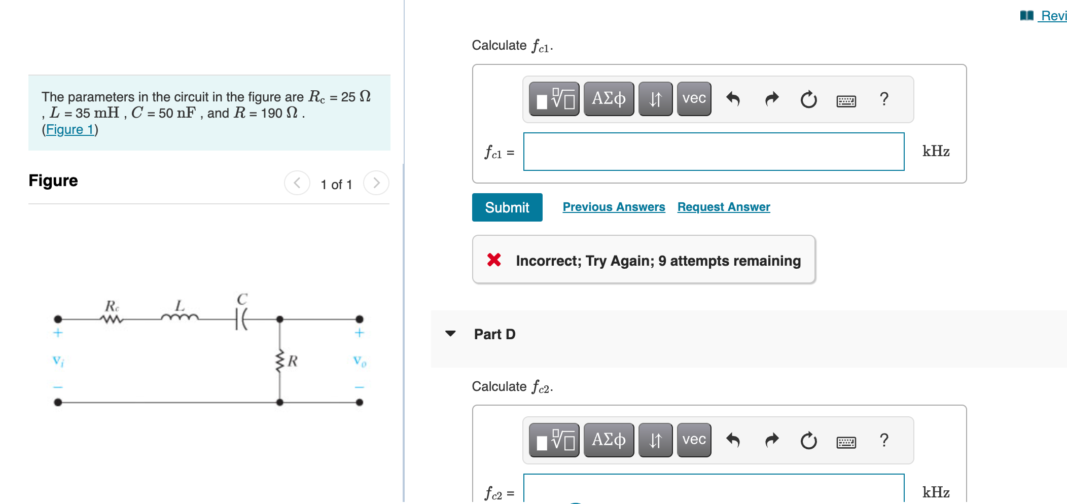Click the Request Answer link
1067x504 pixels.
(x=724, y=206)
